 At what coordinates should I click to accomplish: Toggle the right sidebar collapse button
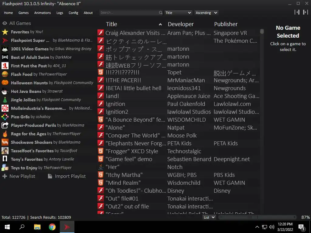click(305, 12)
